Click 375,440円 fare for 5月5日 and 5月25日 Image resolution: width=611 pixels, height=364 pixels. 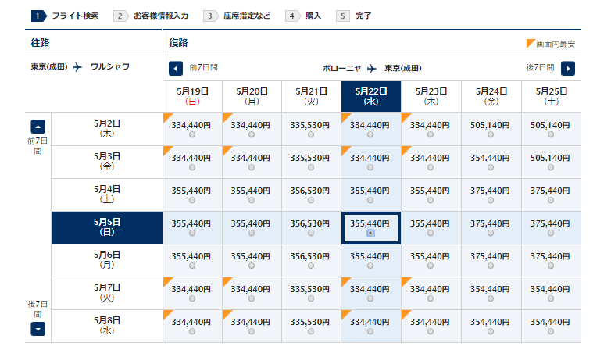pyautogui.click(x=550, y=223)
